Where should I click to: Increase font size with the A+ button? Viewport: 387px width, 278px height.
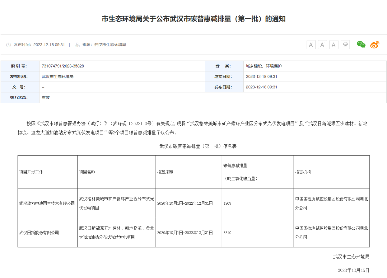pos(311,45)
